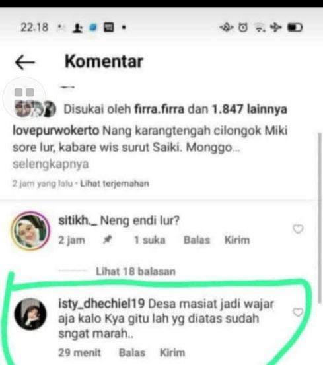Image resolution: width=323 pixels, height=365 pixels.
Task: Tap the back arrow next to Komentar
Action: pos(24,62)
